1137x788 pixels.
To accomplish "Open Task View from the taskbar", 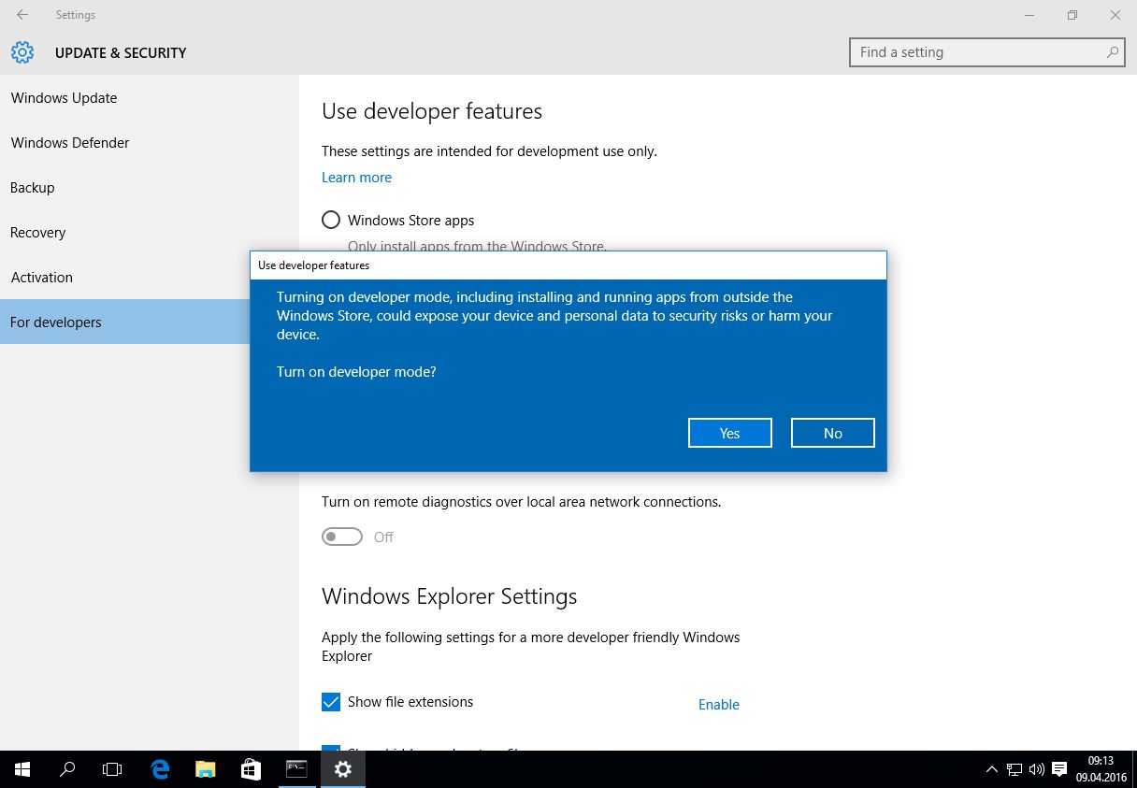I will (112, 769).
